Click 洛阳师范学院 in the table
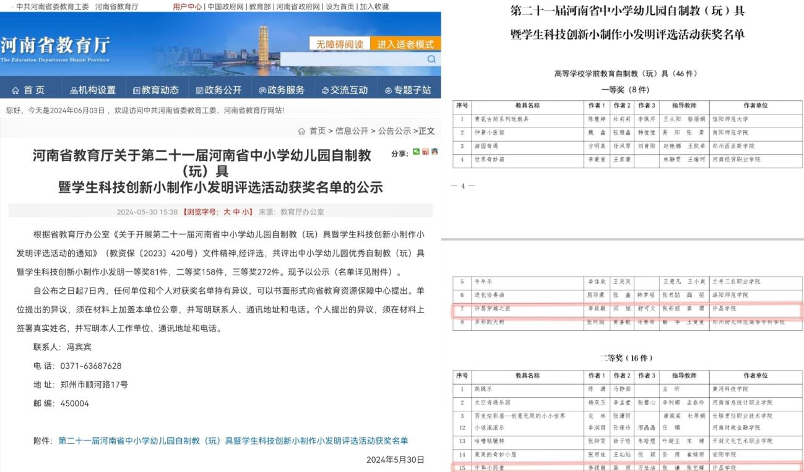This screenshot has width=804, height=472. pos(731,295)
